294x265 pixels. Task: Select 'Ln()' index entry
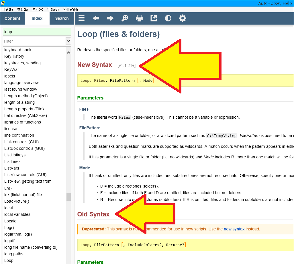[8, 188]
